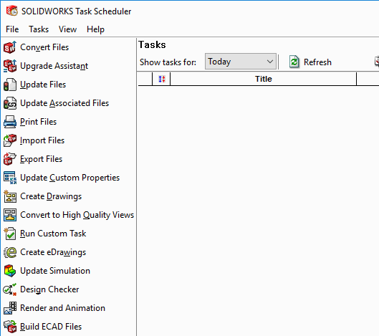
Task: Click the Update Custom Properties icon
Action: [10, 178]
